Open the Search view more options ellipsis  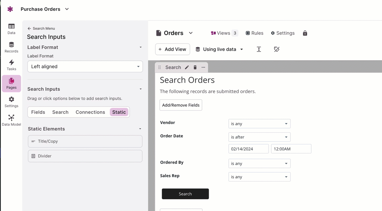[x=203, y=67]
